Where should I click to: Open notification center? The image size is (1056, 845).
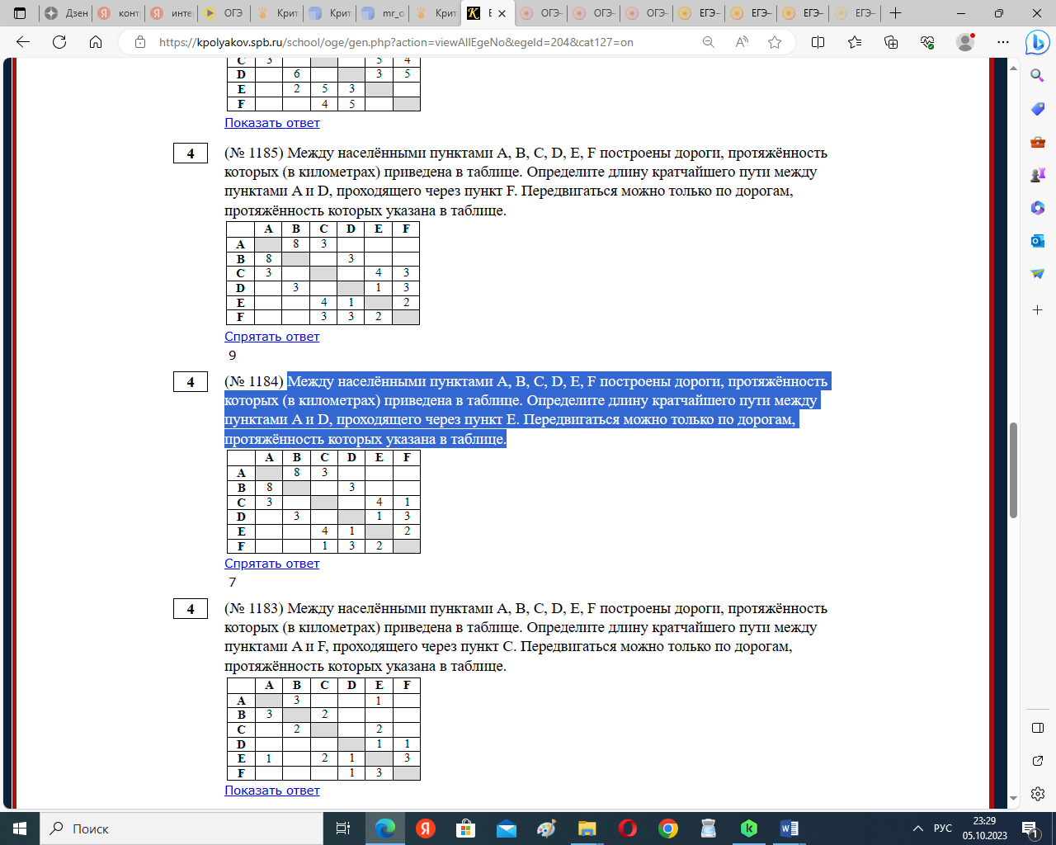pyautogui.click(x=1031, y=828)
